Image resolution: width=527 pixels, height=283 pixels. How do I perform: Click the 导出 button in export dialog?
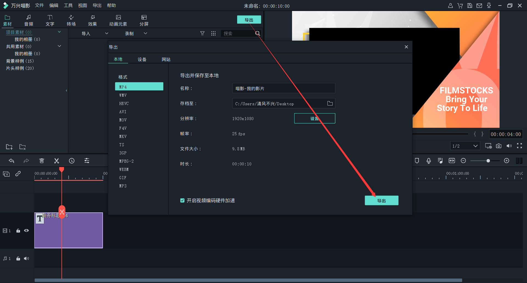[x=381, y=201]
